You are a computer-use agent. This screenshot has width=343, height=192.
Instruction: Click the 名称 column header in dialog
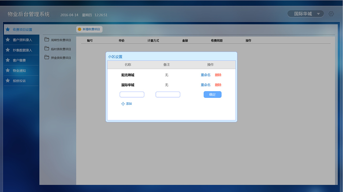coord(128,65)
